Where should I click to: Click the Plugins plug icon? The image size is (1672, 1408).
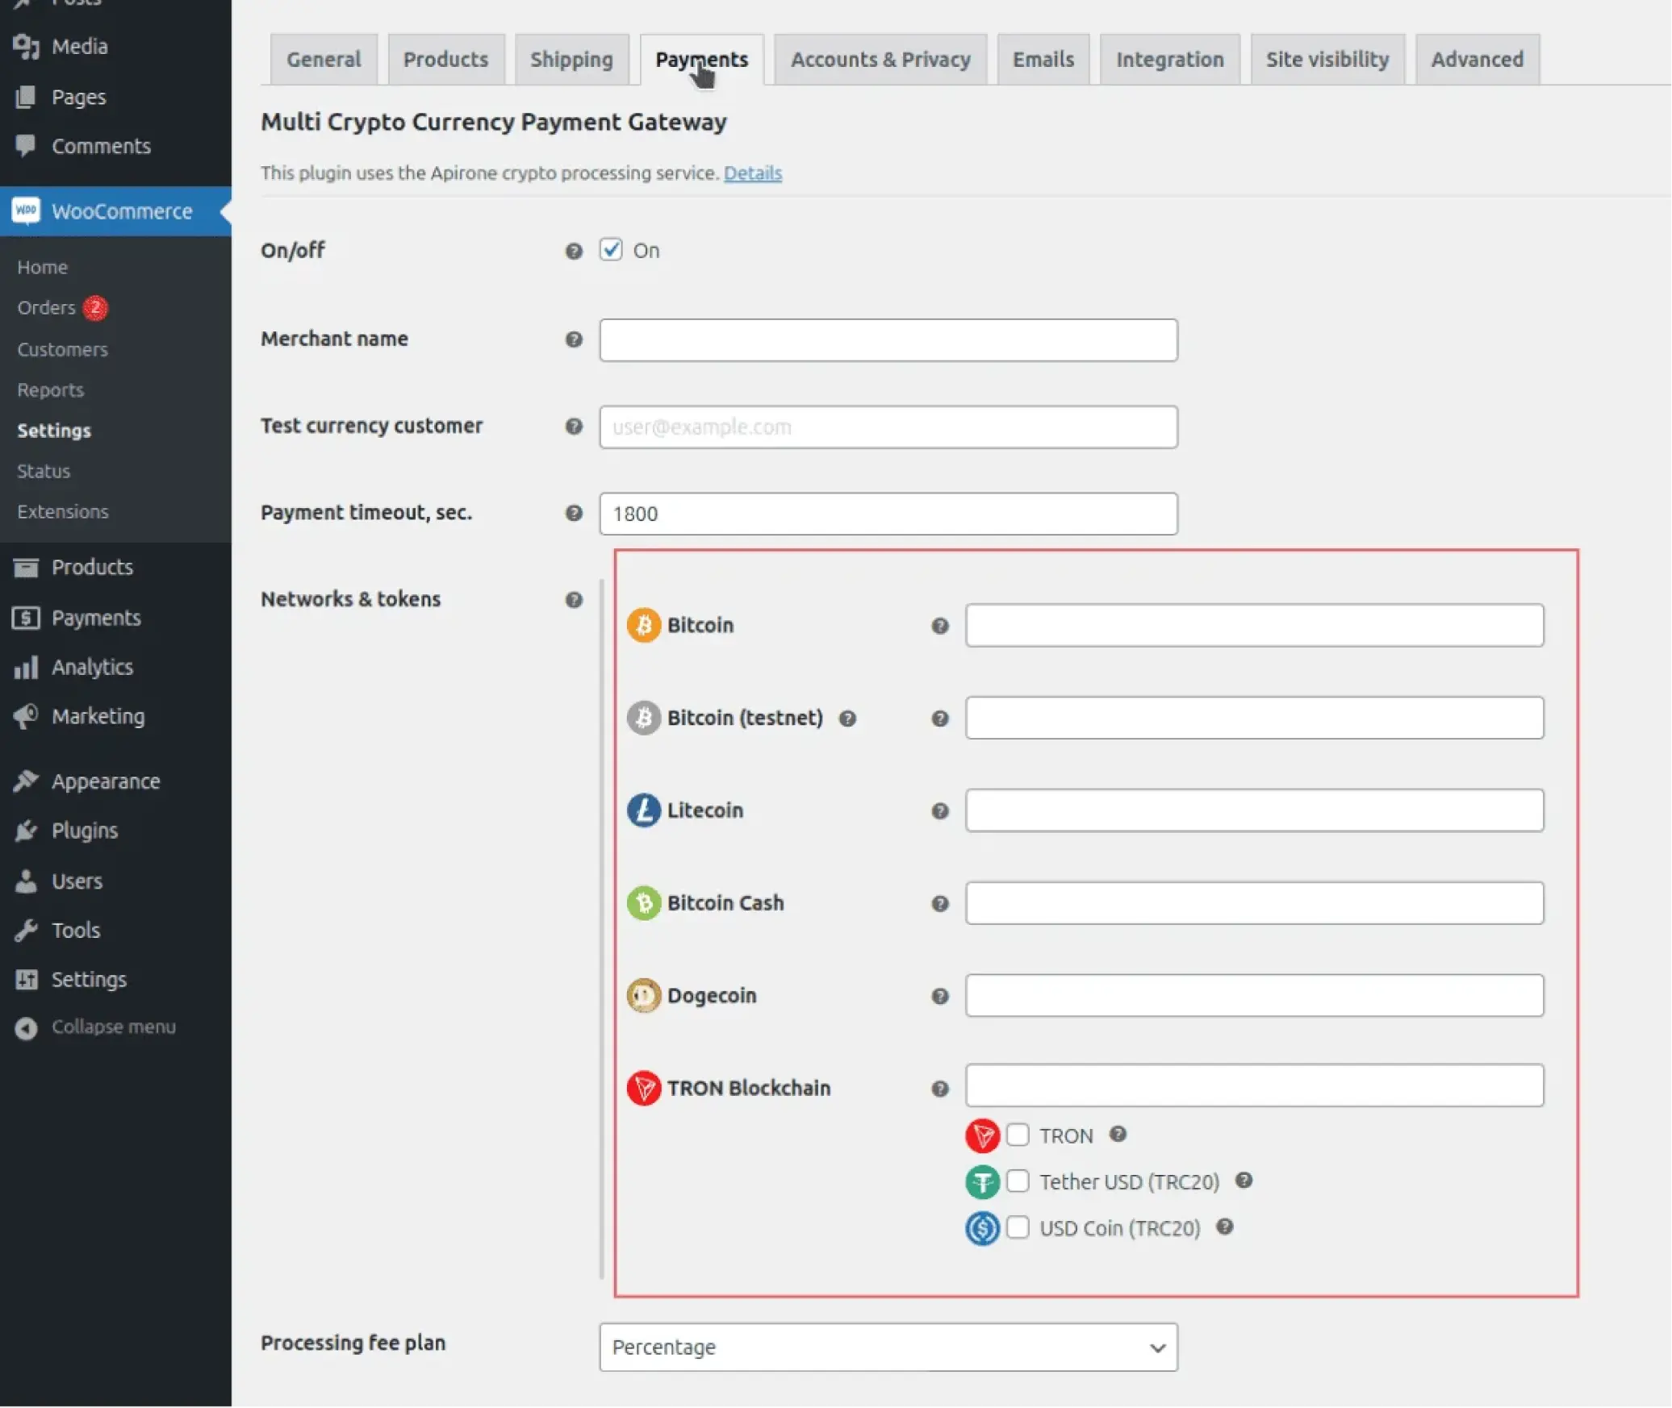click(26, 831)
